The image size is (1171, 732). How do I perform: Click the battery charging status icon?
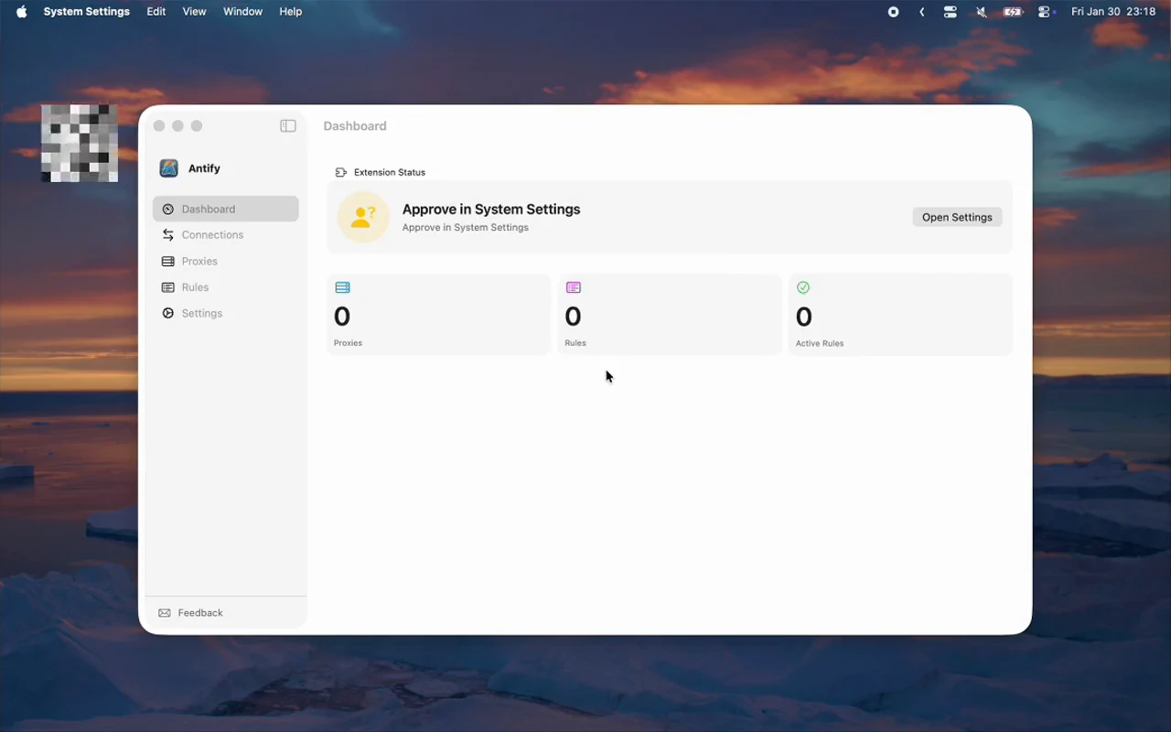tap(1013, 12)
